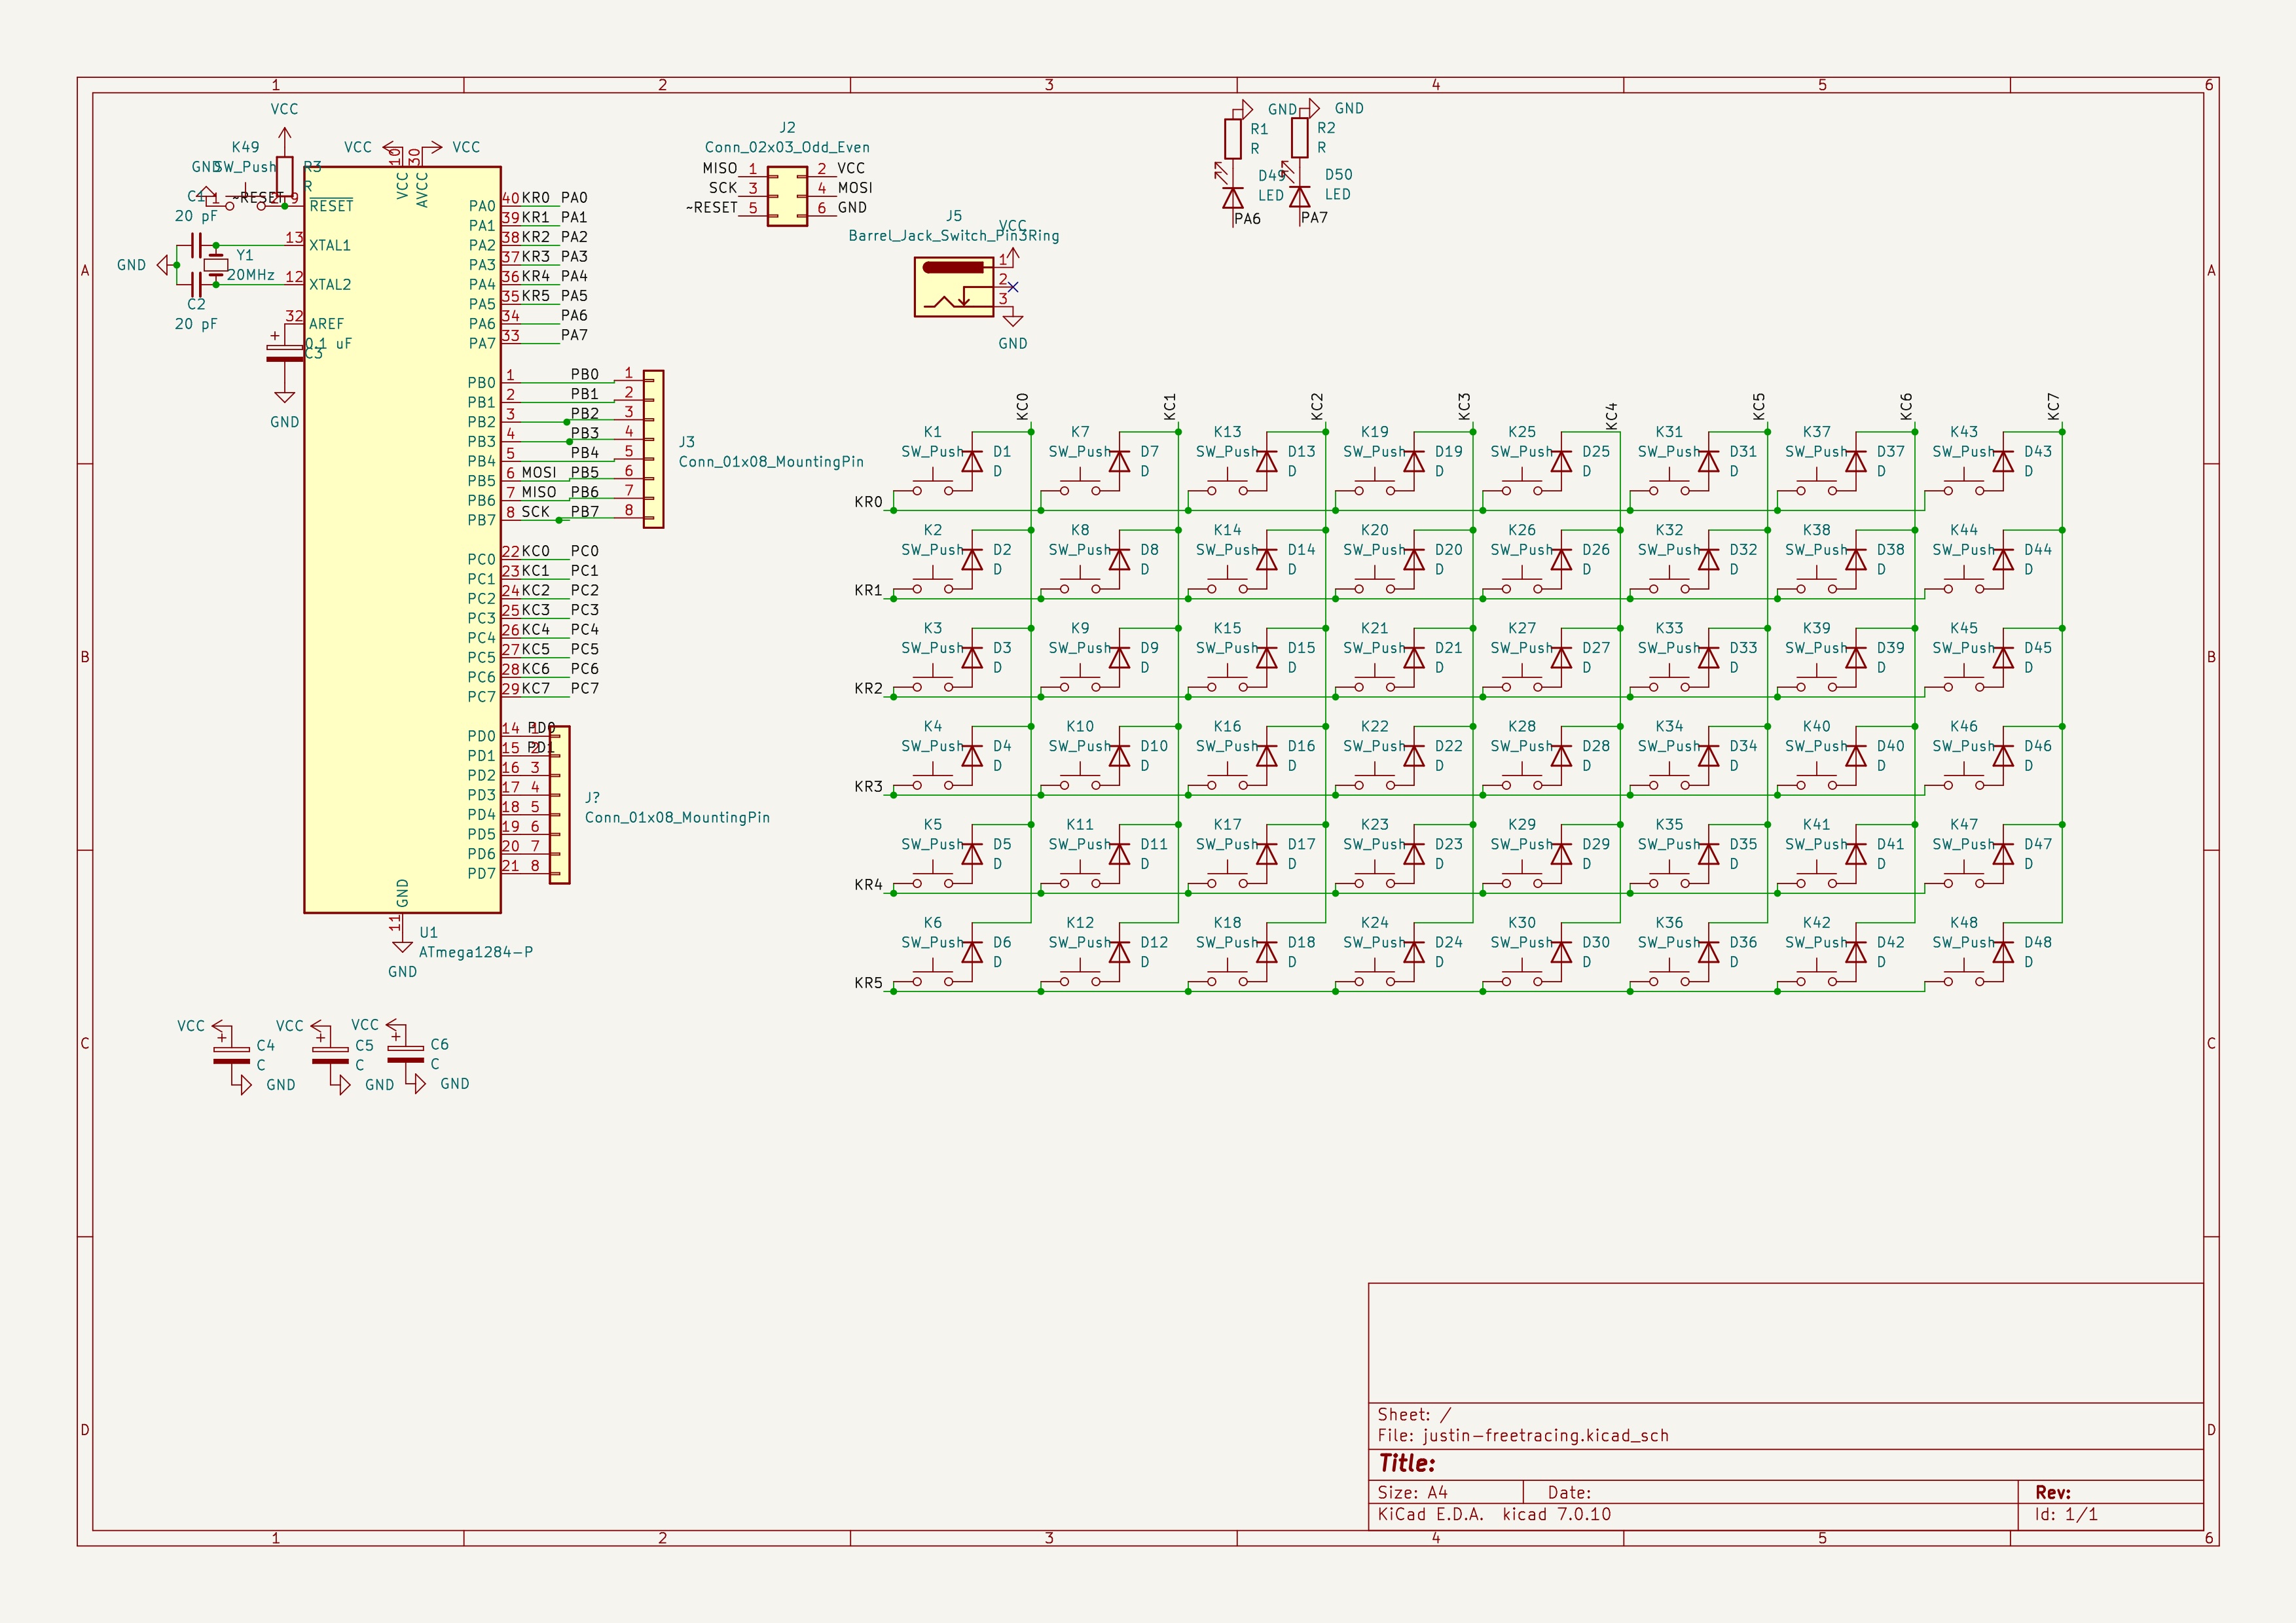This screenshot has width=2296, height=1623.
Task: Click the kicad 7.0.10 version text
Action: (x=1556, y=1514)
